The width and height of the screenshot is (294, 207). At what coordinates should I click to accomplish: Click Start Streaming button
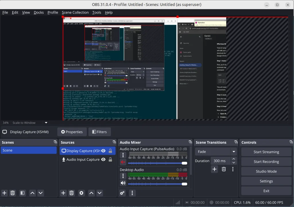tap(266, 152)
